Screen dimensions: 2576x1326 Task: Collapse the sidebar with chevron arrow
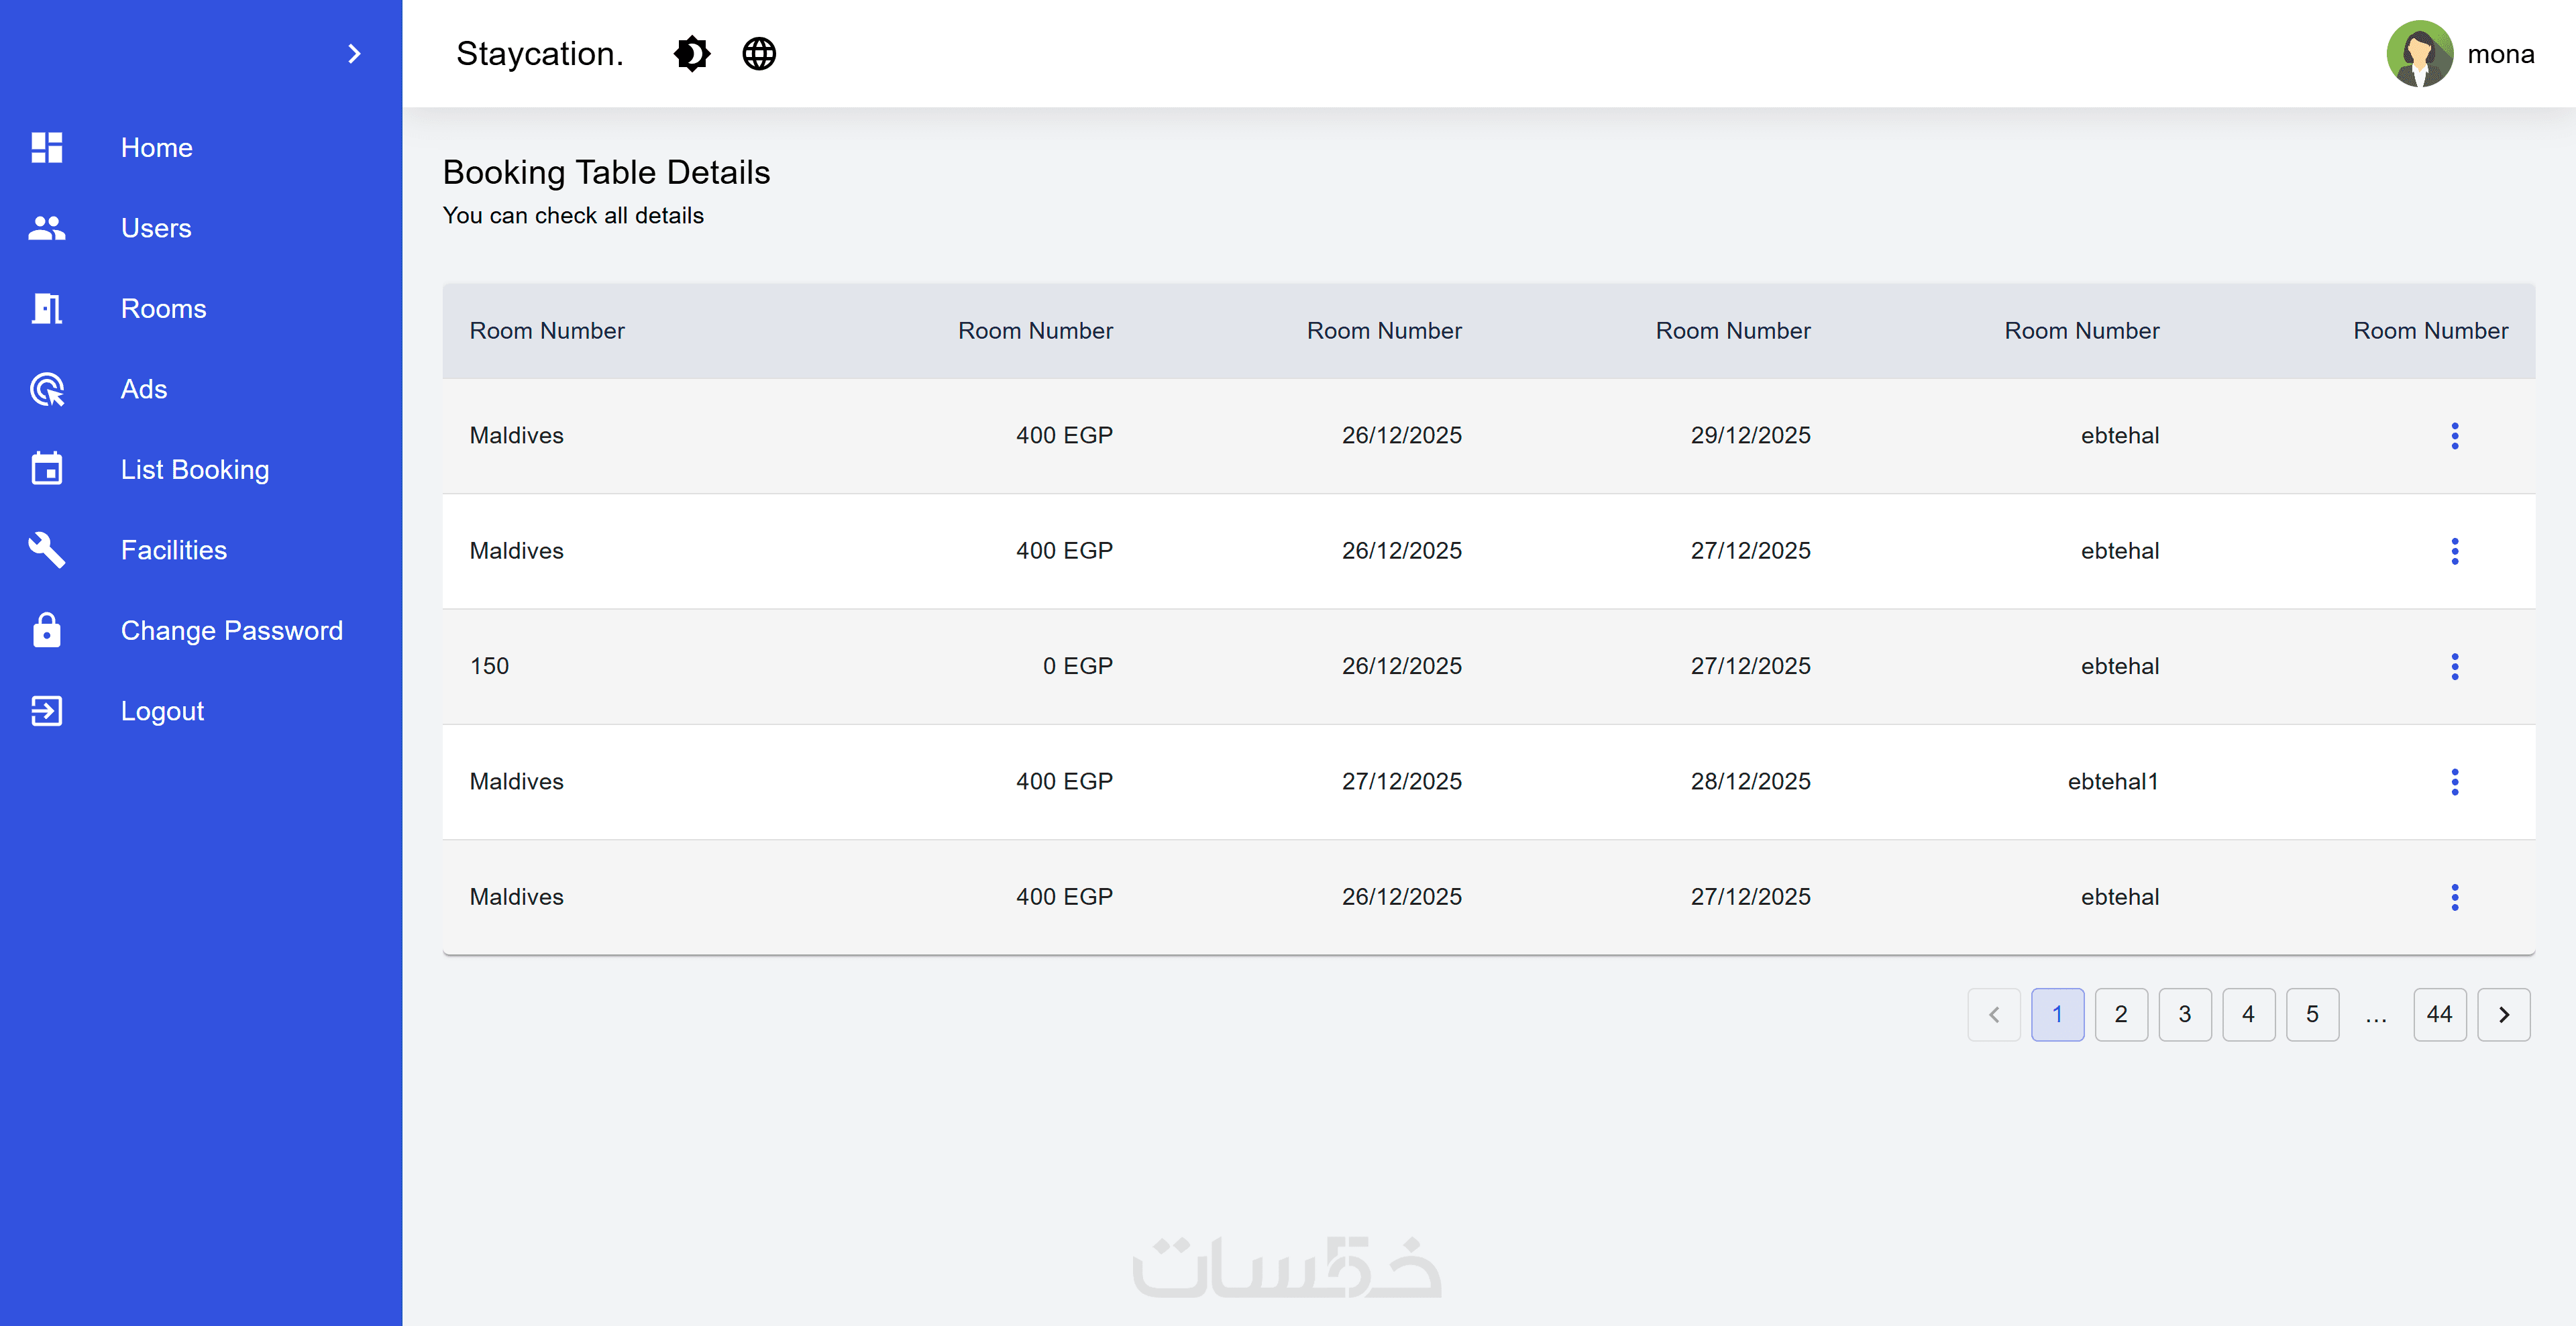[354, 54]
